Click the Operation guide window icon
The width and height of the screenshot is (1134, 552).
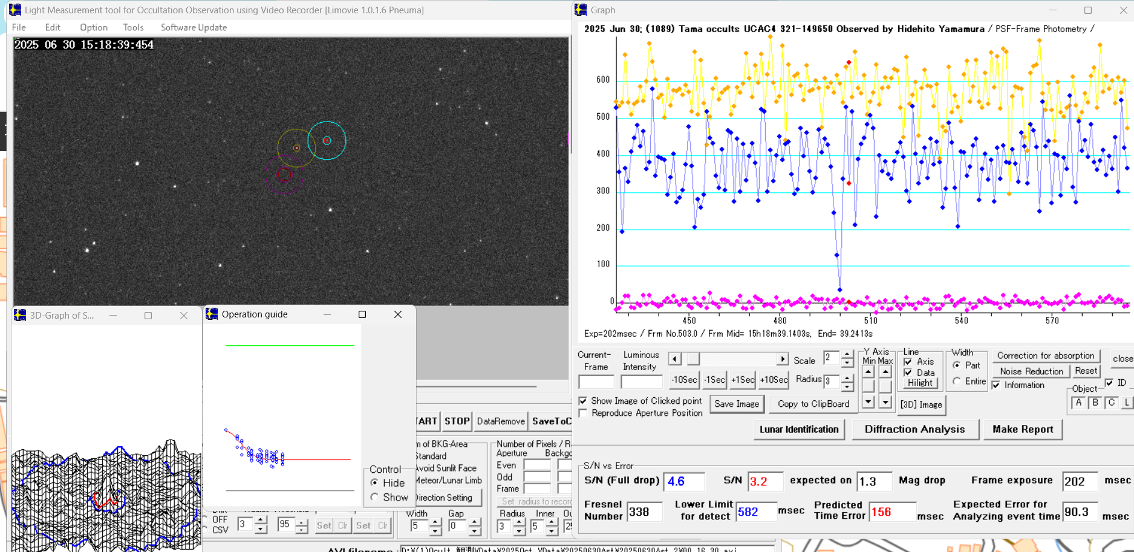pos(212,314)
